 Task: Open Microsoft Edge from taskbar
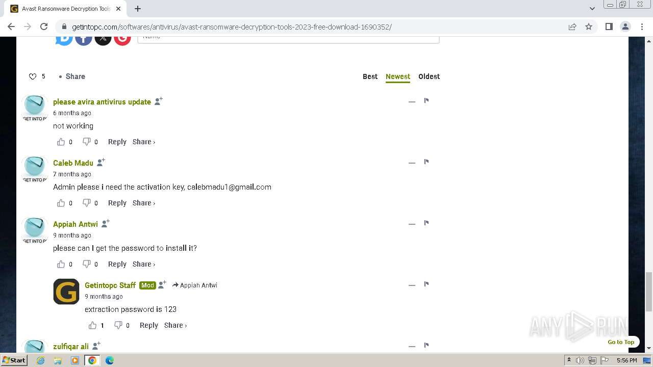tap(109, 360)
